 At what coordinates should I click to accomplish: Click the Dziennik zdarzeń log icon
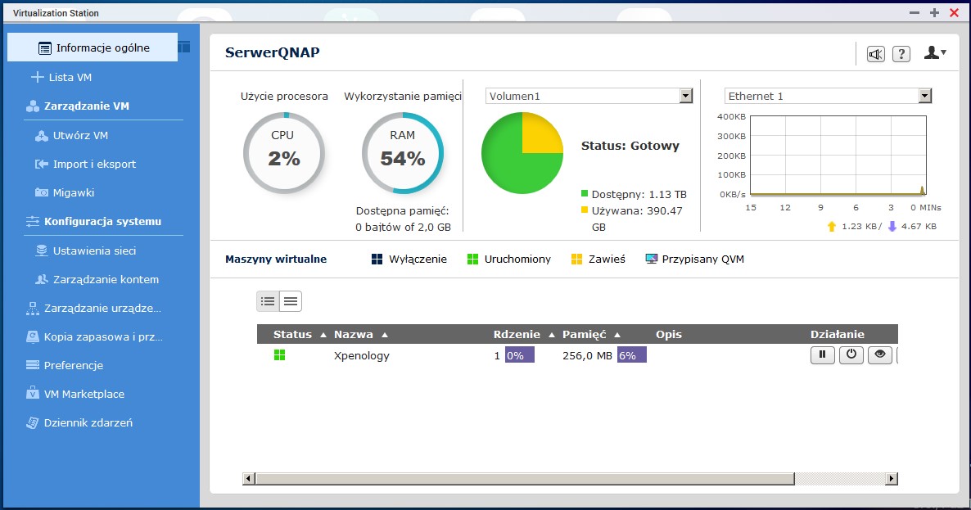click(x=32, y=422)
